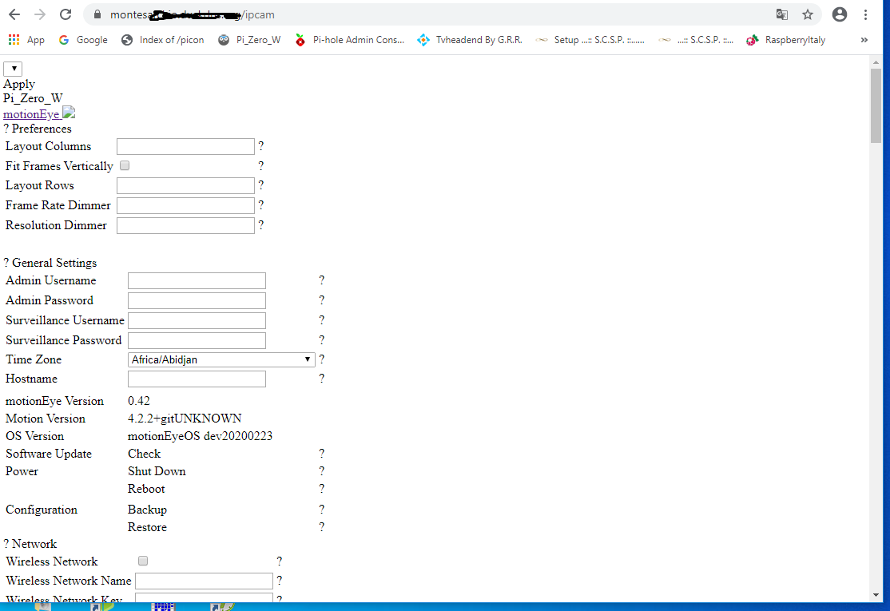Click the broken image icon beside motionEye
The width and height of the screenshot is (890, 611).
coord(68,113)
